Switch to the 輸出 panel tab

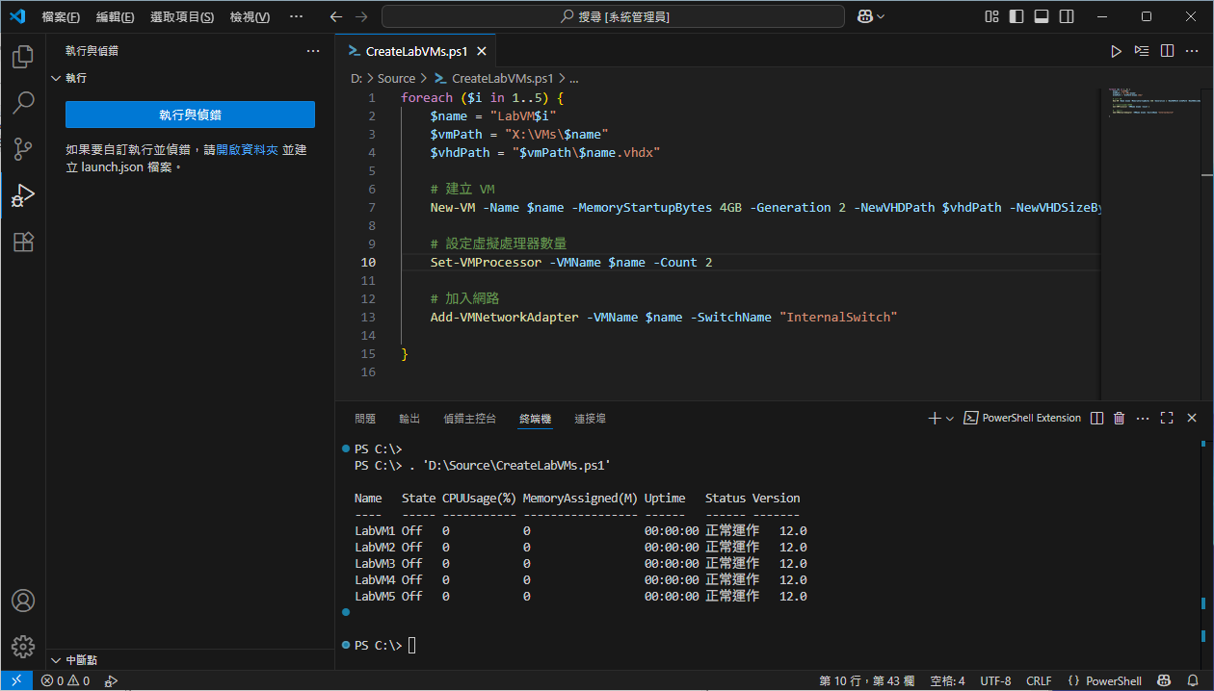point(409,419)
